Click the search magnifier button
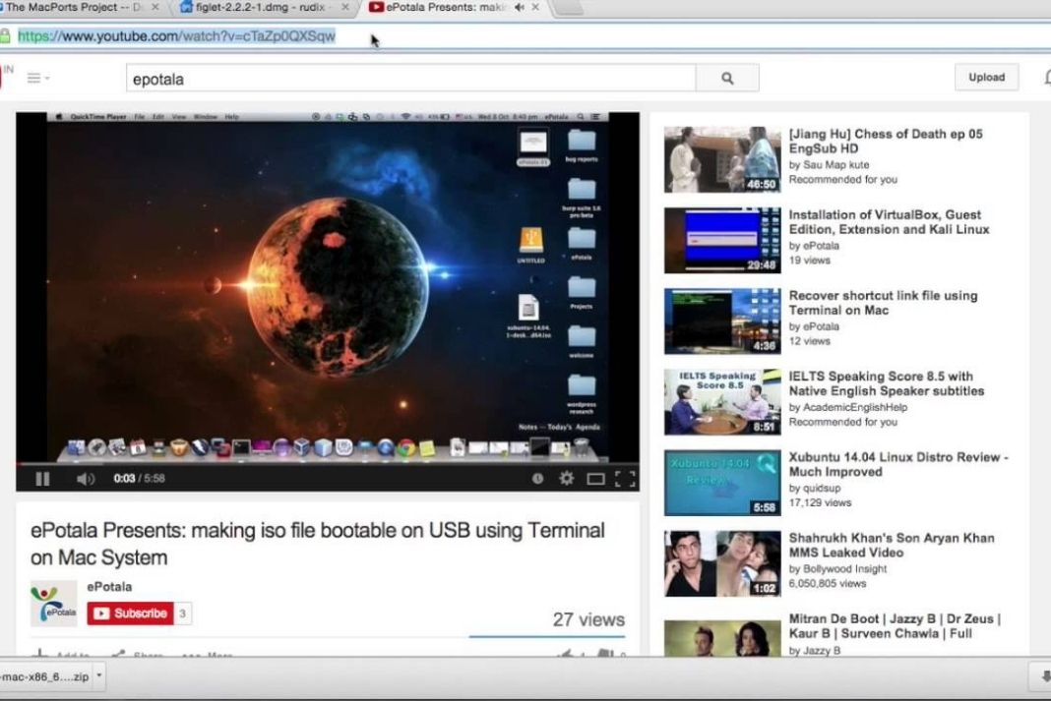Screen dimensions: 1051x701 [x=727, y=79]
